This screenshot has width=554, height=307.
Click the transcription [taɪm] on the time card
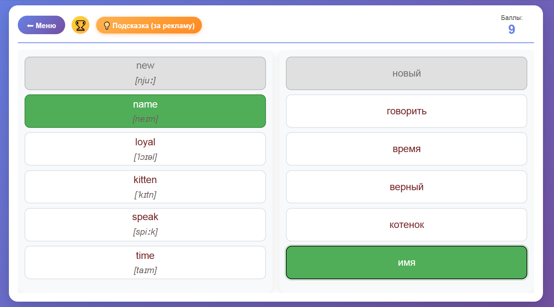145,270
